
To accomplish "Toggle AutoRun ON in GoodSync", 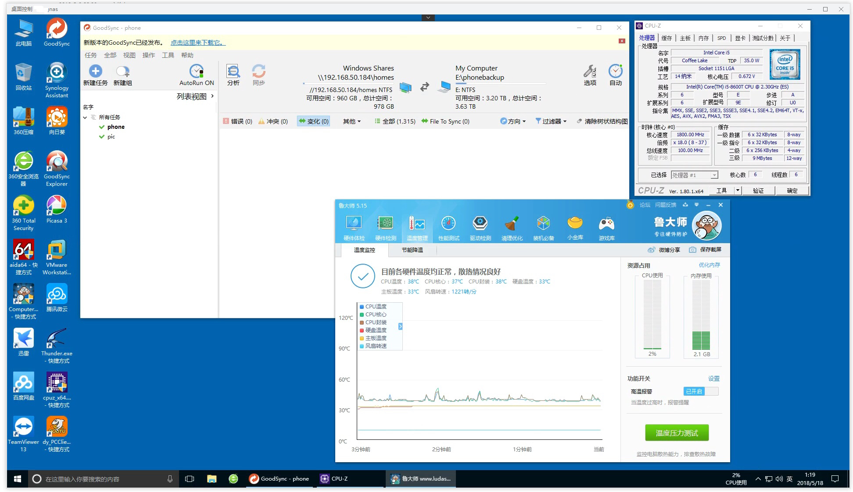I will [196, 74].
